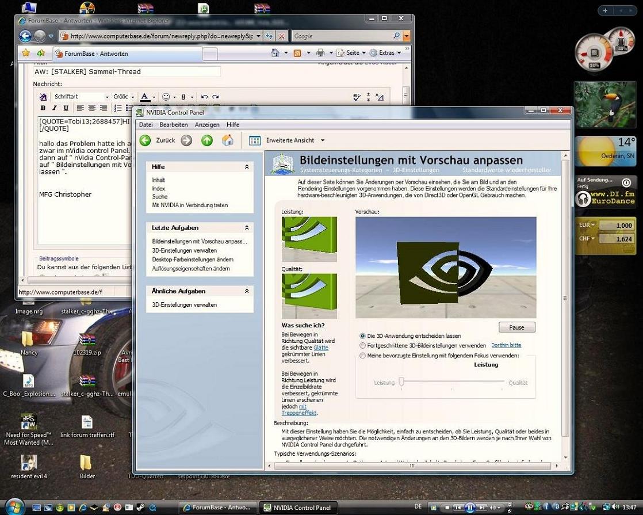643x515 pixels.
Task: Open the CHF currency dropdown in sidebar gadget
Action: [587, 238]
